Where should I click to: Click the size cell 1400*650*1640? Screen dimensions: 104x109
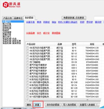point(92,59)
